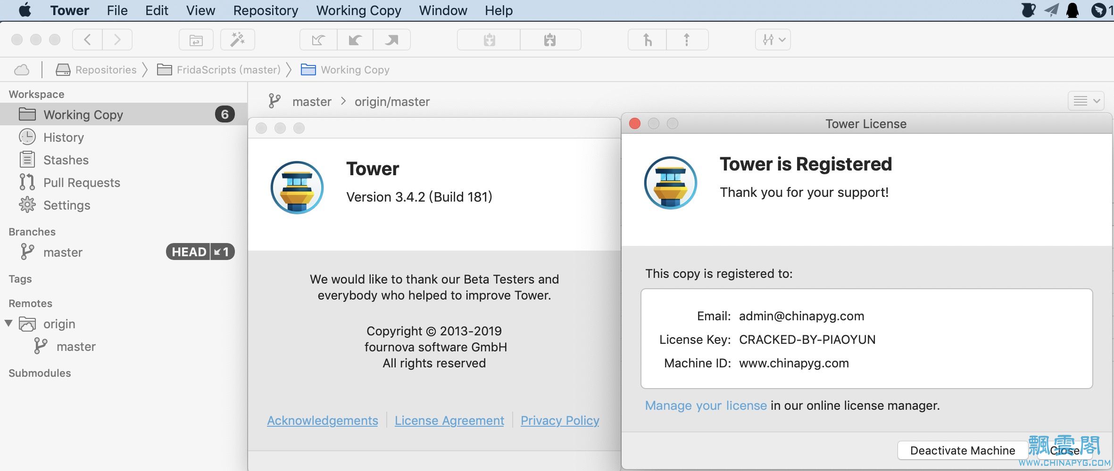Click the HEAD badge on master branch
This screenshot has height=471, width=1114.
pyautogui.click(x=189, y=252)
